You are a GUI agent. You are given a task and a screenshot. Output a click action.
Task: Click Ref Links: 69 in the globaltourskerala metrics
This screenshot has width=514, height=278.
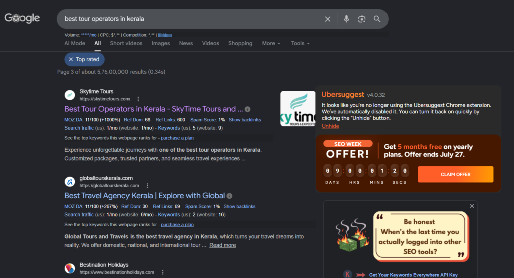(x=166, y=206)
